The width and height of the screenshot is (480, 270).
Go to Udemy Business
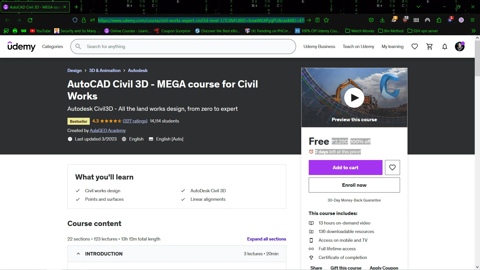[319, 46]
